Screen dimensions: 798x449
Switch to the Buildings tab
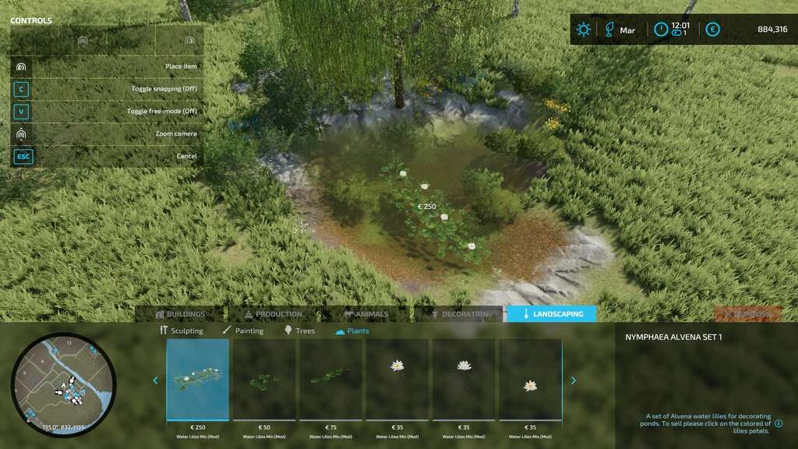180,314
